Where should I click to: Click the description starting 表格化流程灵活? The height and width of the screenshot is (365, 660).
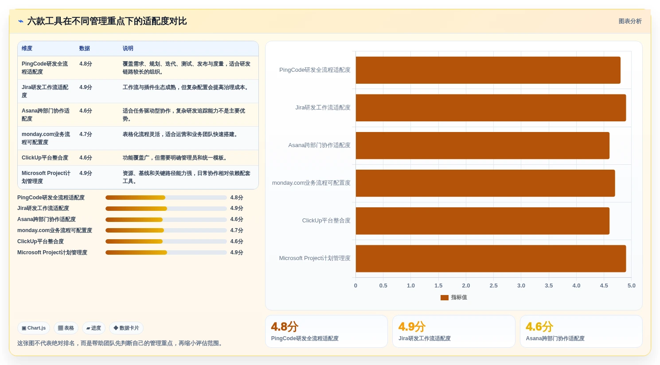(181, 134)
